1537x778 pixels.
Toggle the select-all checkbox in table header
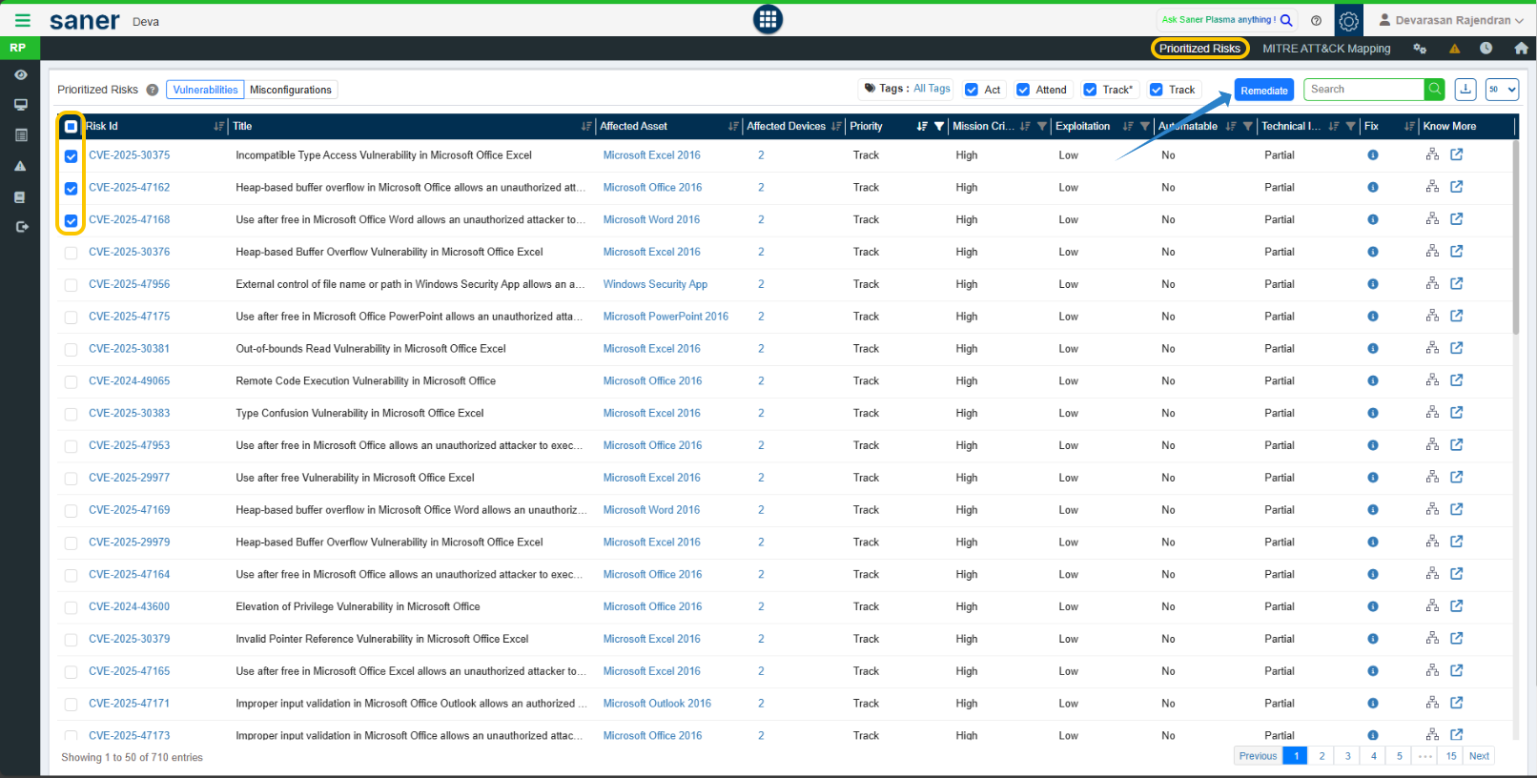[x=71, y=126]
